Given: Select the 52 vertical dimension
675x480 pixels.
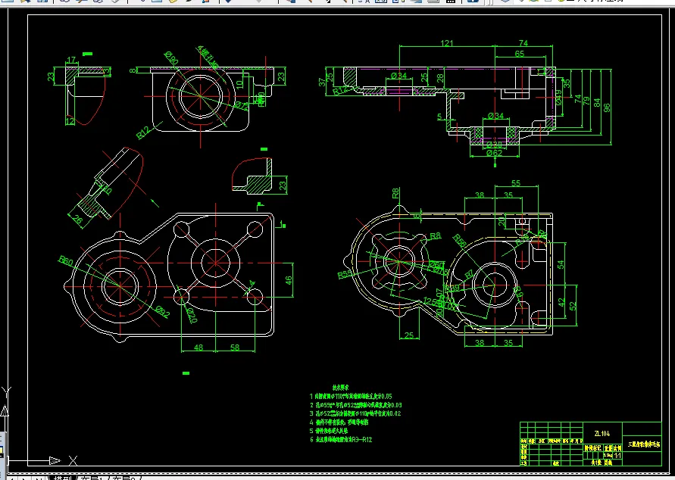Looking at the screenshot, I should (x=573, y=306).
